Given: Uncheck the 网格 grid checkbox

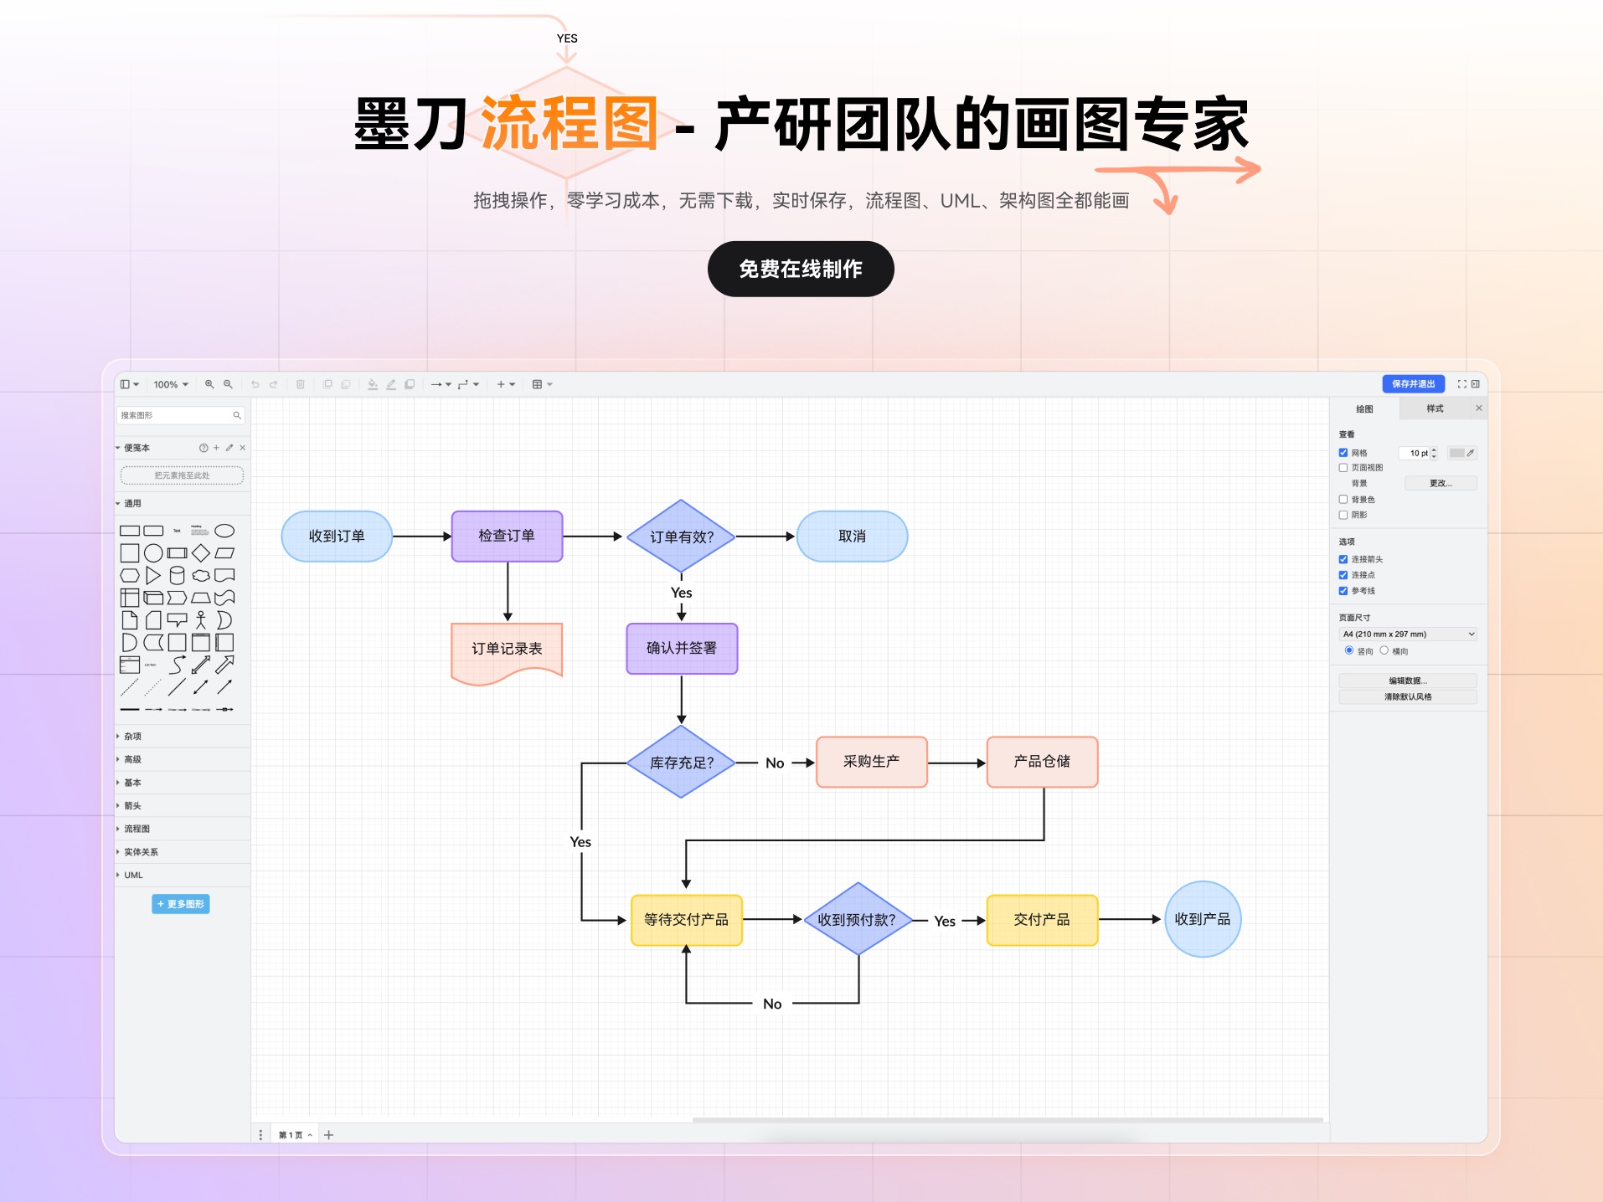Looking at the screenshot, I should (x=1343, y=453).
